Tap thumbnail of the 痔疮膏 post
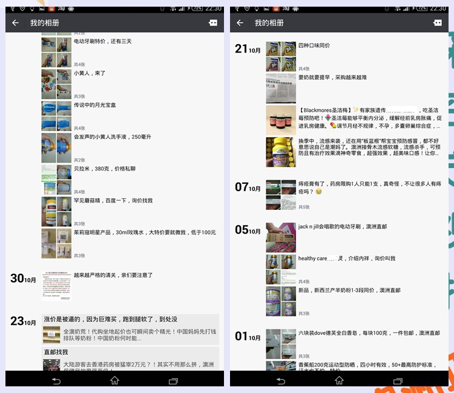Image resolution: width=454 pixels, height=393 pixels. [281, 195]
